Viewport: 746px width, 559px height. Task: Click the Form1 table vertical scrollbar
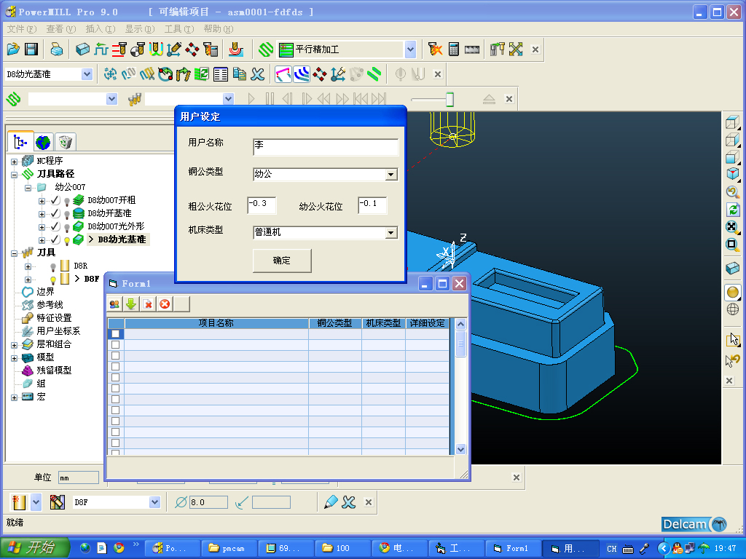point(460,386)
